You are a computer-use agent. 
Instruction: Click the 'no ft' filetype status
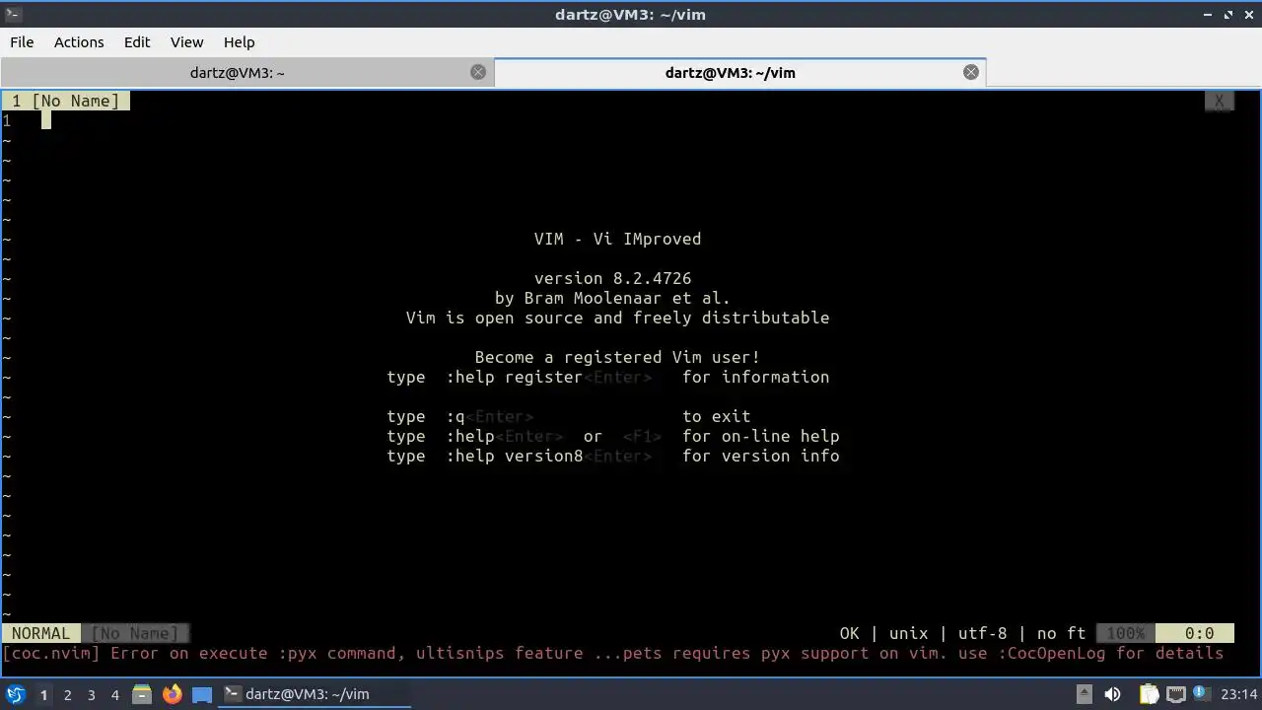1061,633
